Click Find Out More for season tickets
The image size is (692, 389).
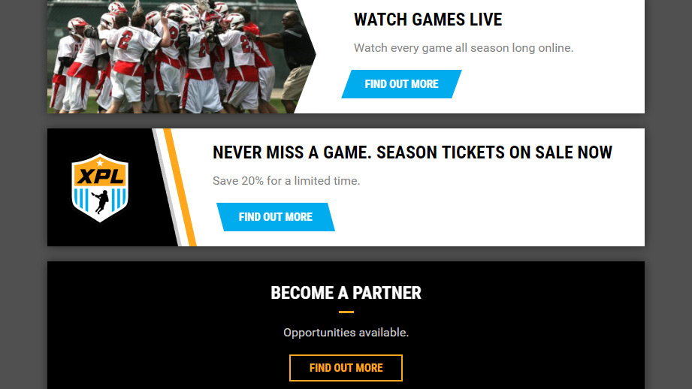276,217
